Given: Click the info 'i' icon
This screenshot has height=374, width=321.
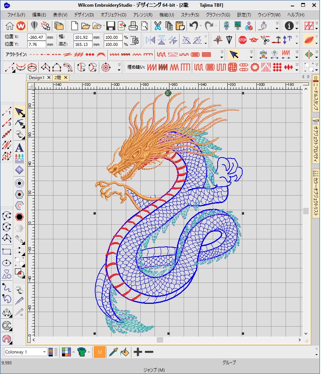Looking at the screenshot, I should pos(289,26).
